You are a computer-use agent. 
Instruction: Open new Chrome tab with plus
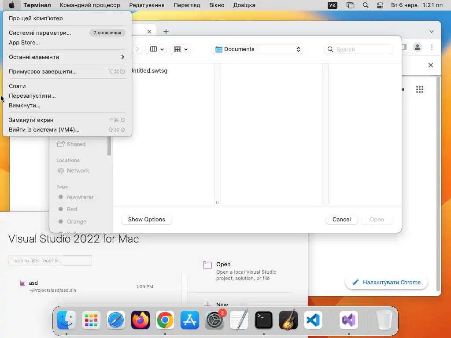tap(166, 32)
